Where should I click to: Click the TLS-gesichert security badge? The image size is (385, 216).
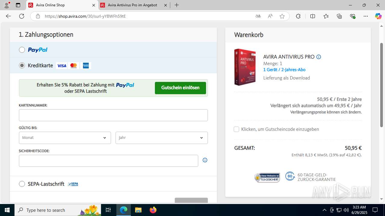click(x=267, y=178)
